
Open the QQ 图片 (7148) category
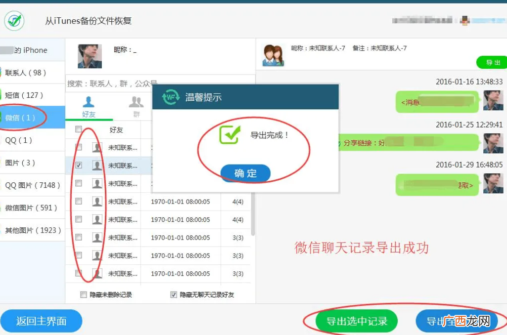coord(32,185)
